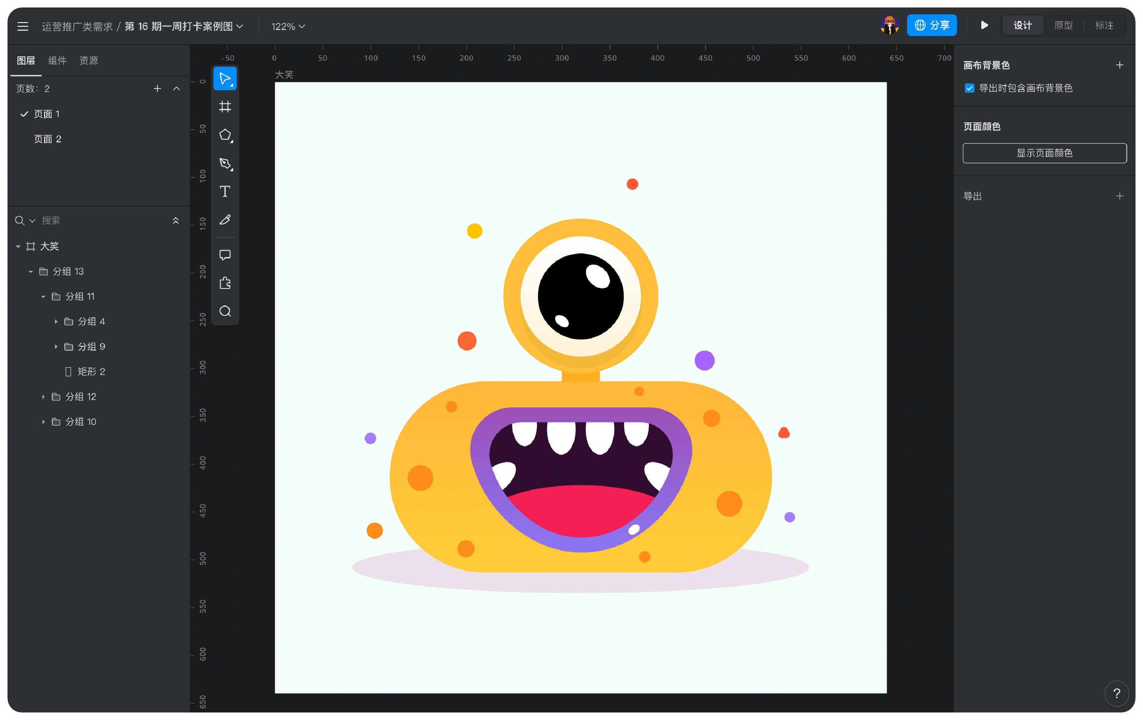Start the prototype preview play button

(985, 26)
